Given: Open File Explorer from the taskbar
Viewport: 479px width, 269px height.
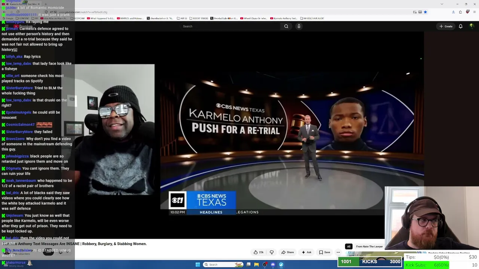Looking at the screenshot, I should 256,265.
